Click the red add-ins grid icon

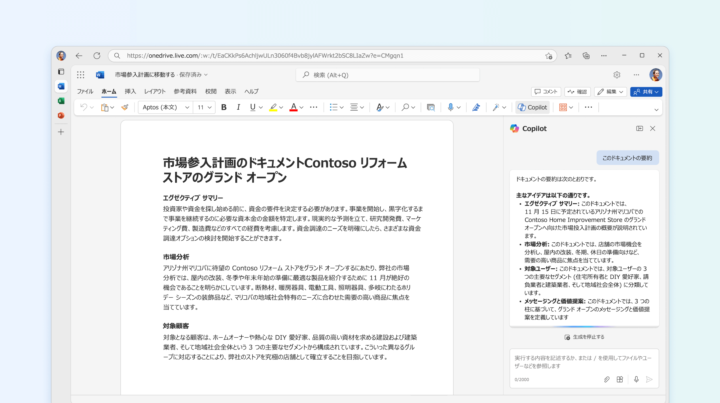coord(563,107)
